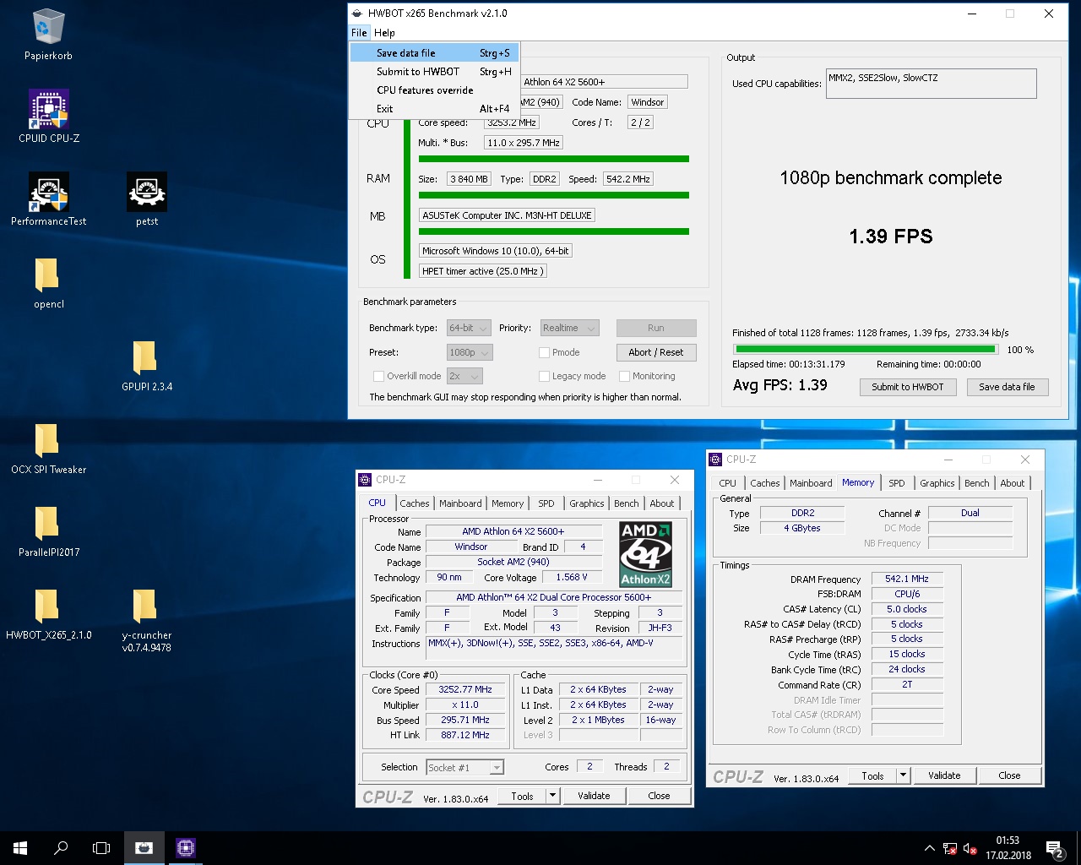The image size is (1081, 865).
Task: Open the Socket #1 selection dropdown
Action: pyautogui.click(x=464, y=767)
